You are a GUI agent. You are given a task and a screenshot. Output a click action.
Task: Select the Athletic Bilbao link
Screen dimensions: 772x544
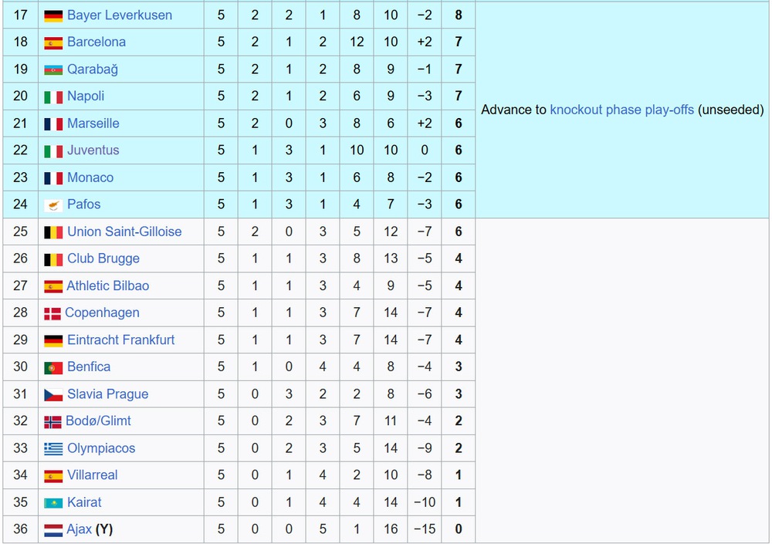(x=108, y=286)
